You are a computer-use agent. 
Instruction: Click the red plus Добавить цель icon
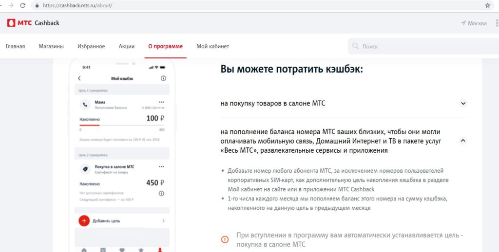84,220
